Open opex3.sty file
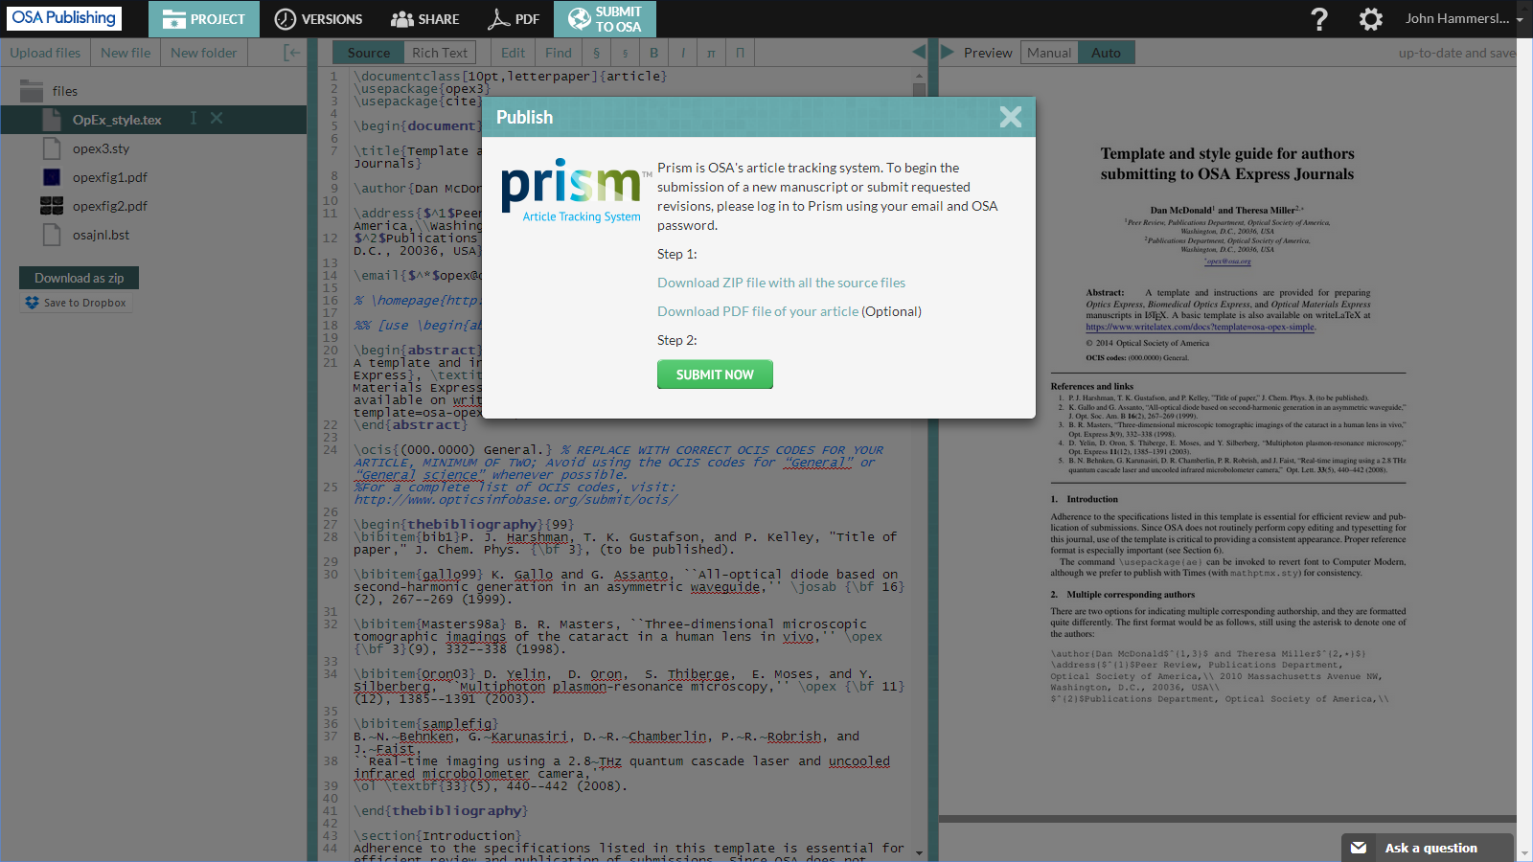 click(101, 148)
